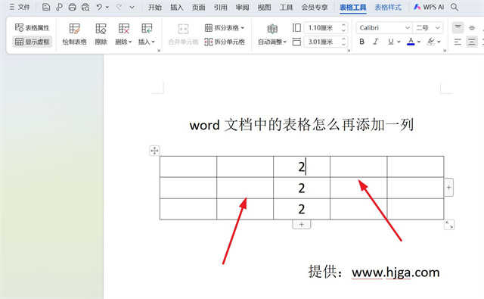This screenshot has width=484, height=299.
Task: Switch to the 插入 tab
Action: pos(176,7)
